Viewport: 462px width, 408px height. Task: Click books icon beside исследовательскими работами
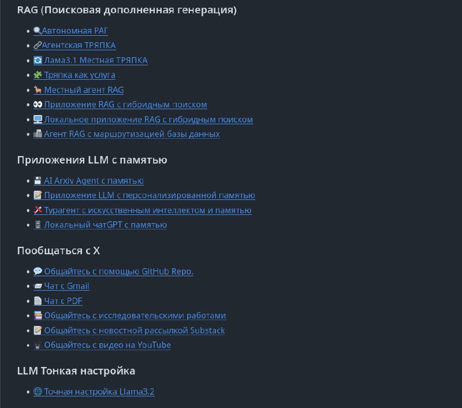click(x=38, y=316)
